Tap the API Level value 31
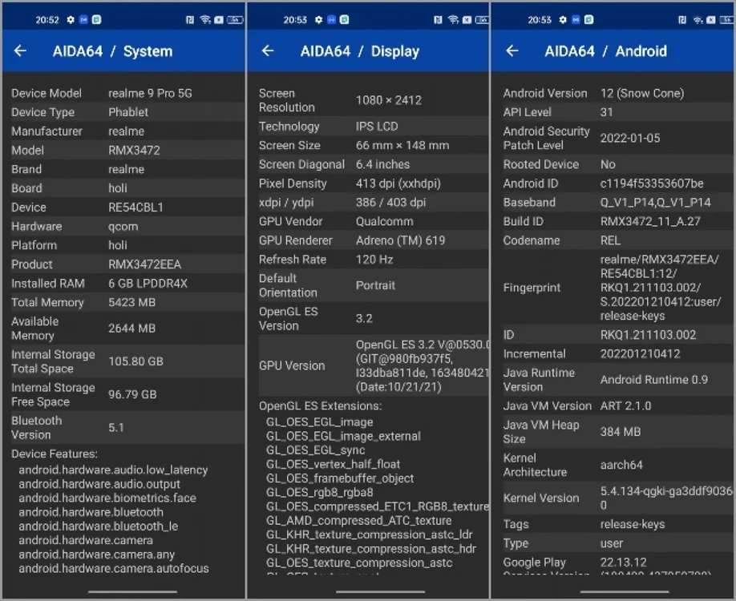The image size is (736, 601). point(606,112)
